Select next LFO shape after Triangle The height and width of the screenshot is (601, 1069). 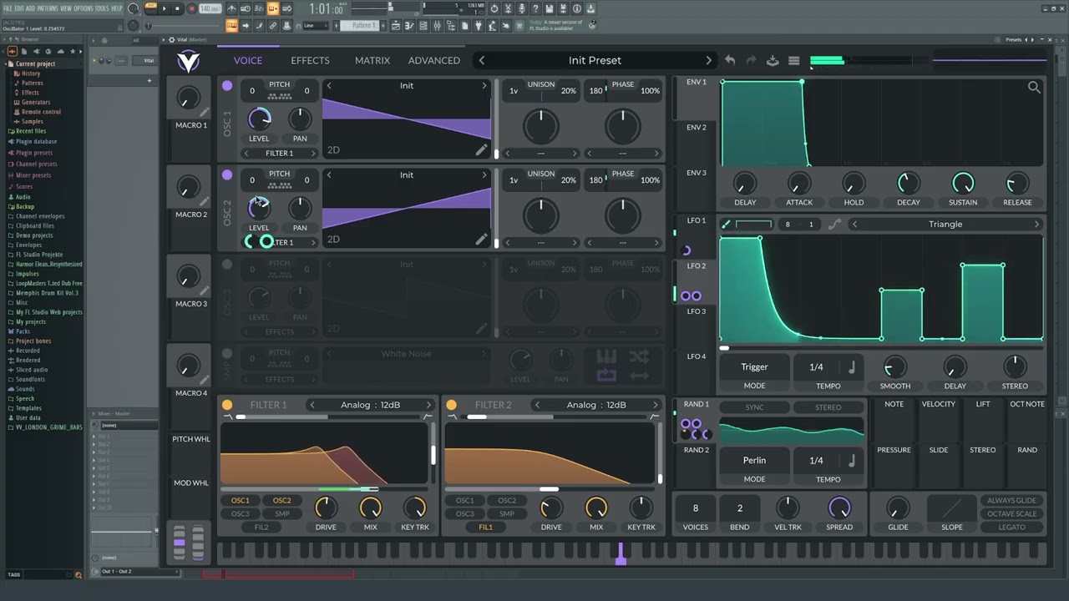coord(1036,224)
